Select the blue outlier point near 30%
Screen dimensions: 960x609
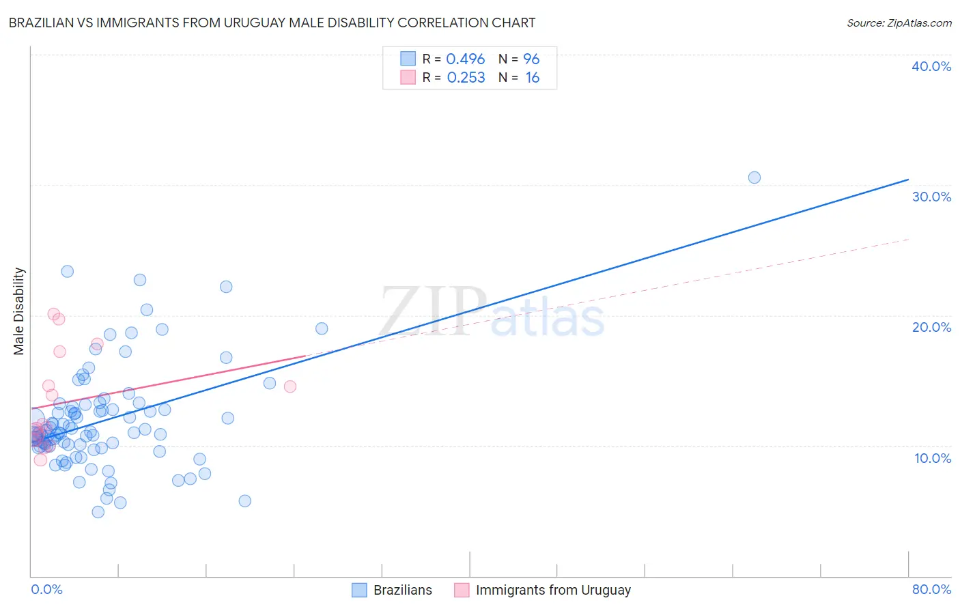[754, 178]
